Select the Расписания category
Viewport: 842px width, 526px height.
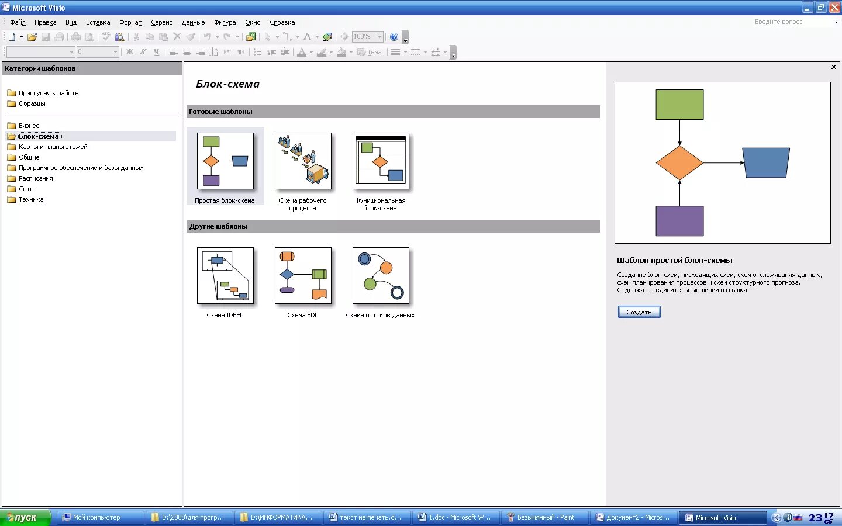(36, 178)
